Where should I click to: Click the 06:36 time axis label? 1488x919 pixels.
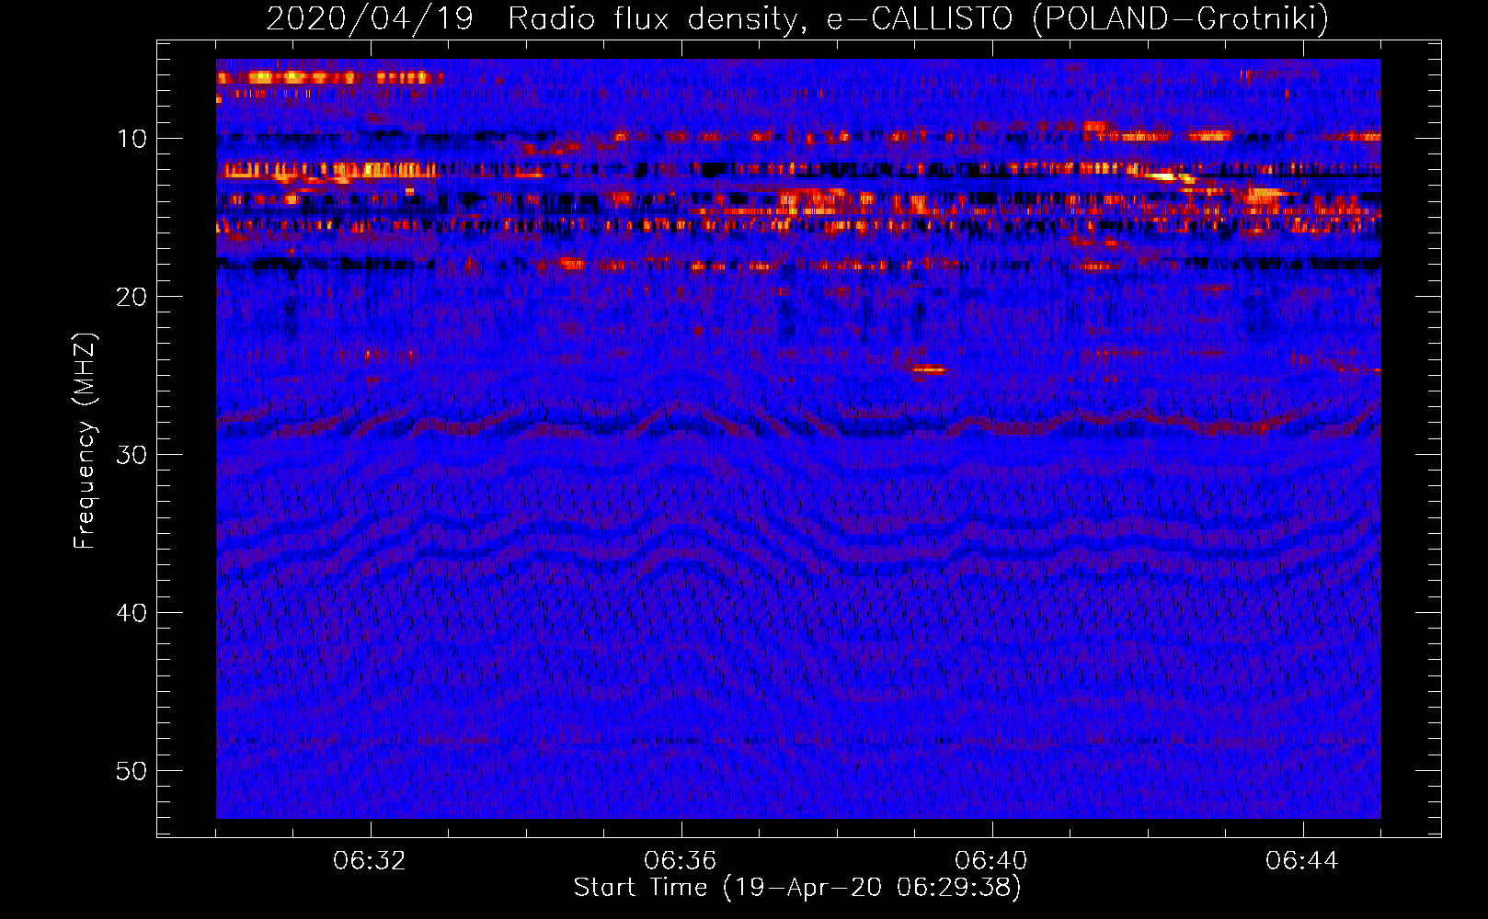681,860
